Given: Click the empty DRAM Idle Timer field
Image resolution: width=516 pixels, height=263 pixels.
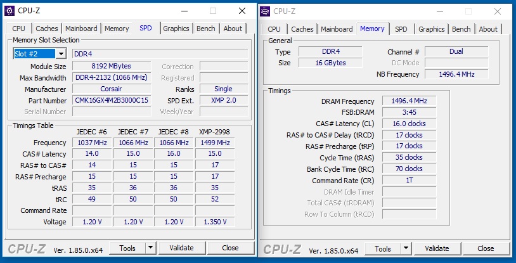Looking at the screenshot, I should [x=409, y=191].
